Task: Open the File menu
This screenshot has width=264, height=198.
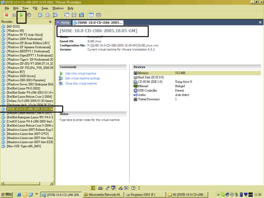Action: coord(7,8)
